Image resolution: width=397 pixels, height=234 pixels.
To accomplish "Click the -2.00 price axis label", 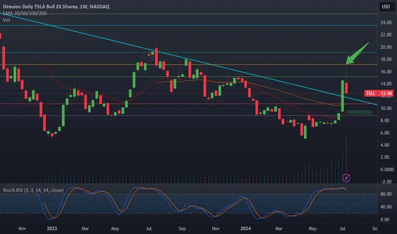I will pos(386,182).
